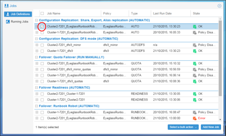The height and width of the screenshot is (136, 226).
Task: Click the Running Jobs sidebar icon
Action: coord(8,22)
